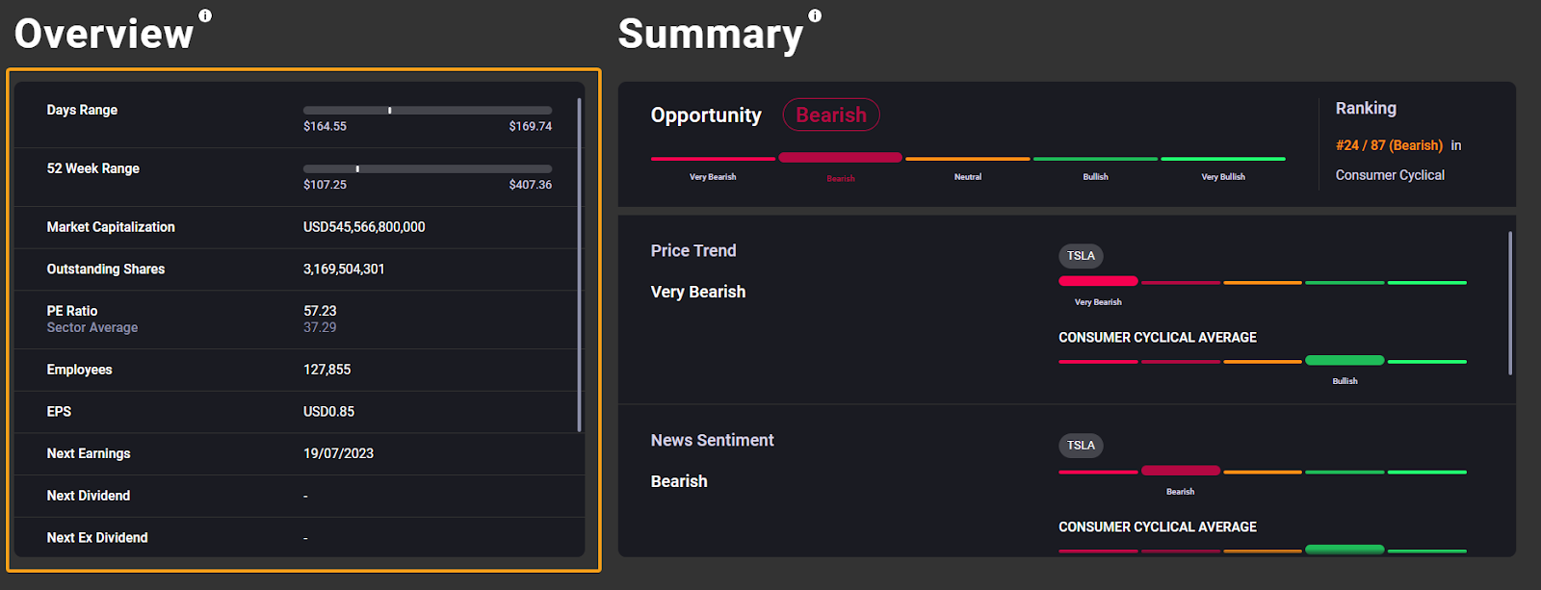Viewport: 1541px width, 590px height.
Task: Select the Neutral opportunity segment
Action: 967,159
